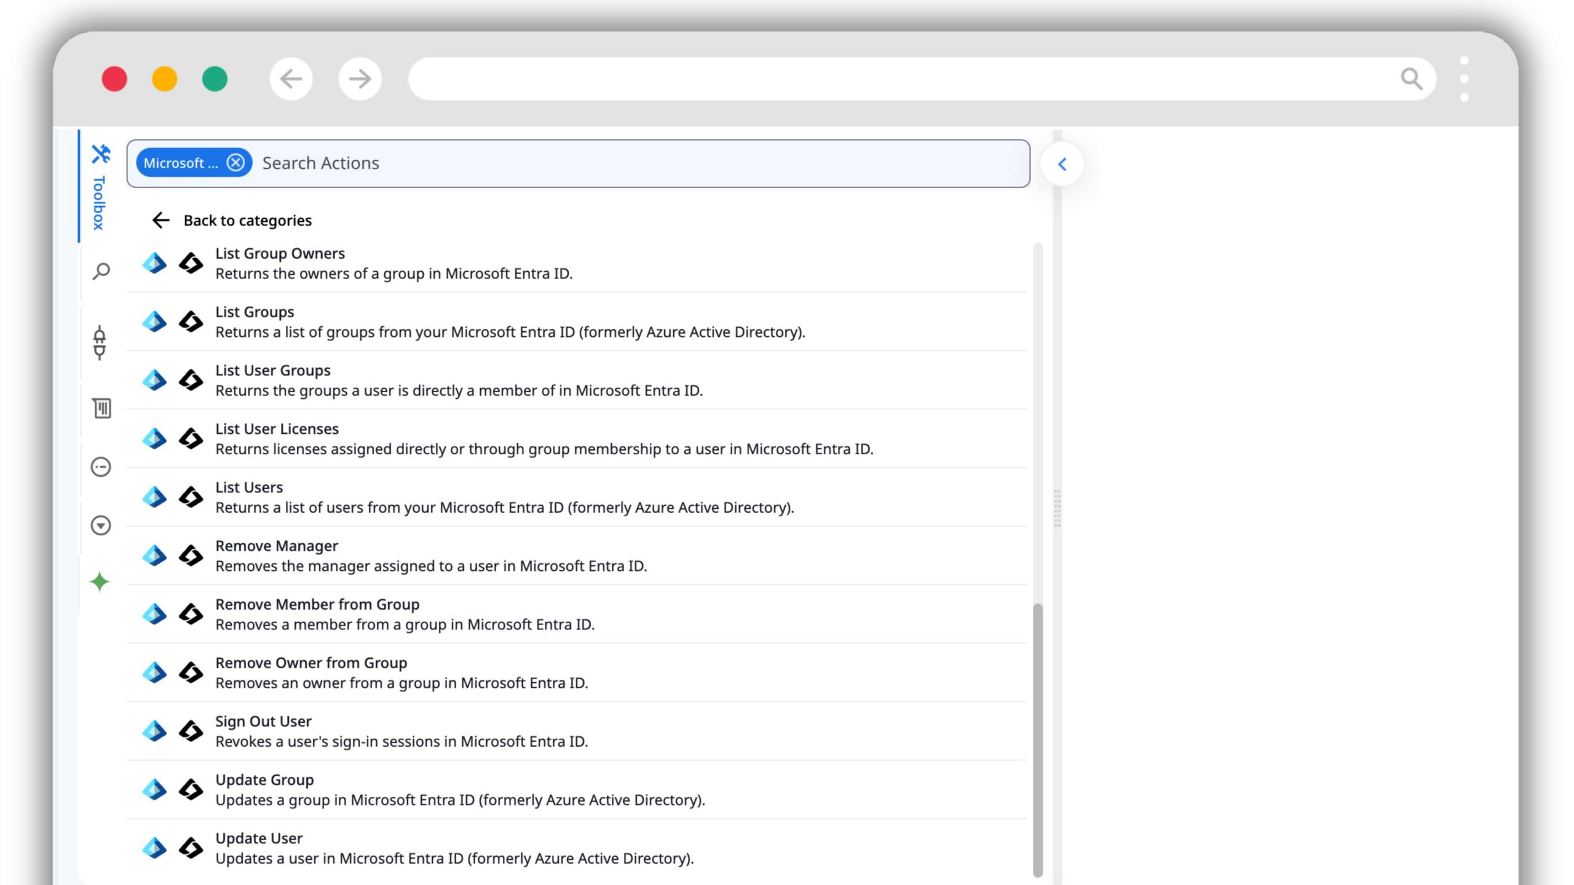Screen dimensions: 1574x885
Task: Select the Sign Out User action
Action: (x=577, y=731)
